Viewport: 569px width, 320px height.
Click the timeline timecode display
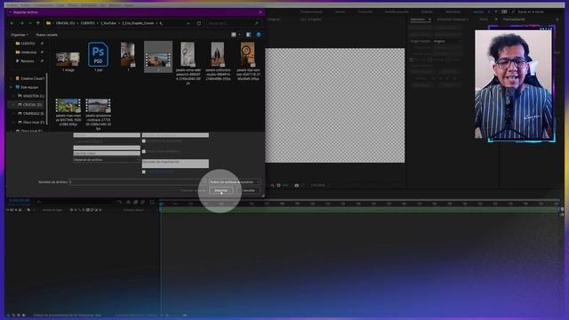(20, 201)
